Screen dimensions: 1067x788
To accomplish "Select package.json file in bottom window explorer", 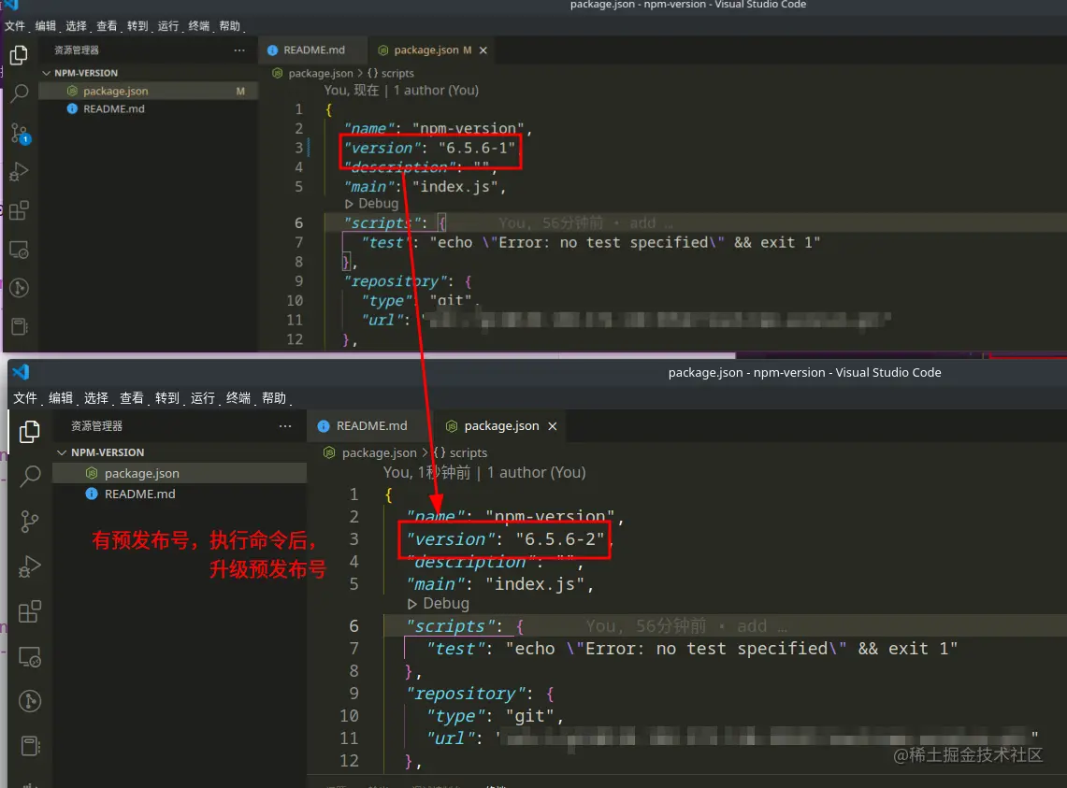I will click(180, 474).
